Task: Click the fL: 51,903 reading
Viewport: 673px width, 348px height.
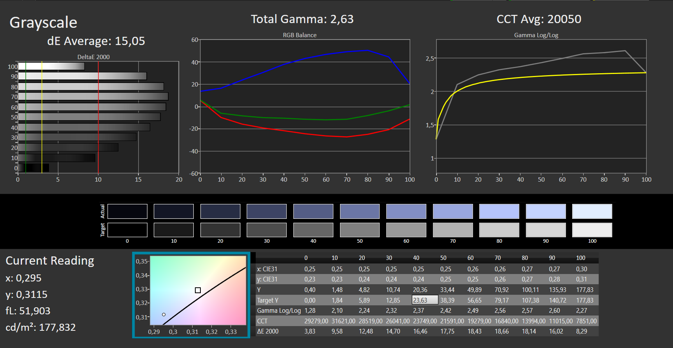Action: 28,311
